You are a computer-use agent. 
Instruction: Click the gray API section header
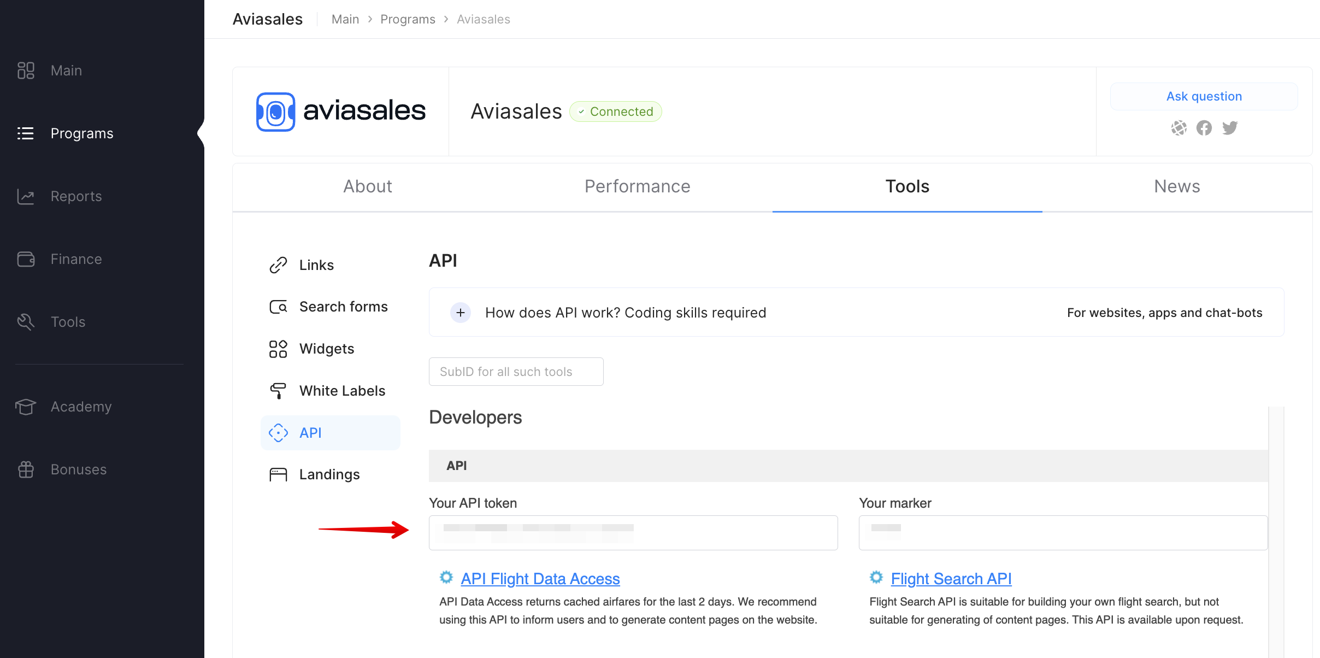848,466
